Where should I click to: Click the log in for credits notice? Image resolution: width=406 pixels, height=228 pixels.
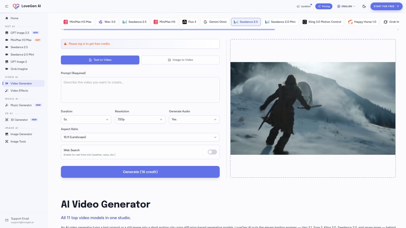click(x=140, y=44)
